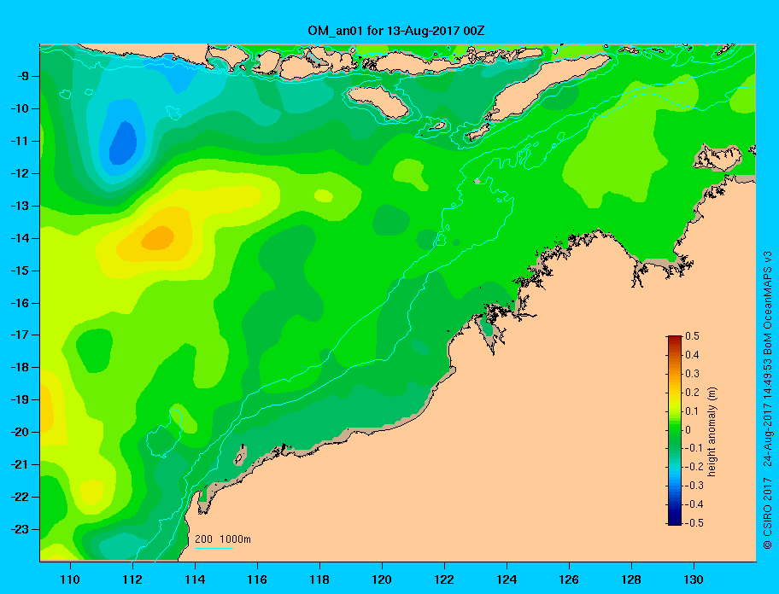Click longitude axis label '128'
The width and height of the screenshot is (779, 594).
(x=631, y=579)
